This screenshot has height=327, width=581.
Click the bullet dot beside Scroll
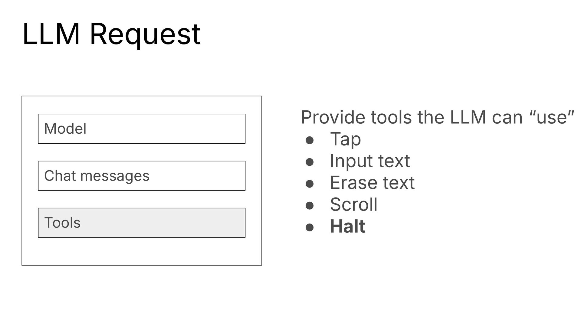[x=309, y=206]
